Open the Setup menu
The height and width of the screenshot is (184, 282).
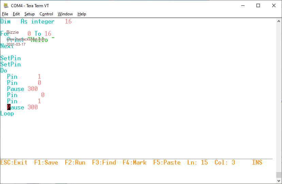click(x=30, y=14)
